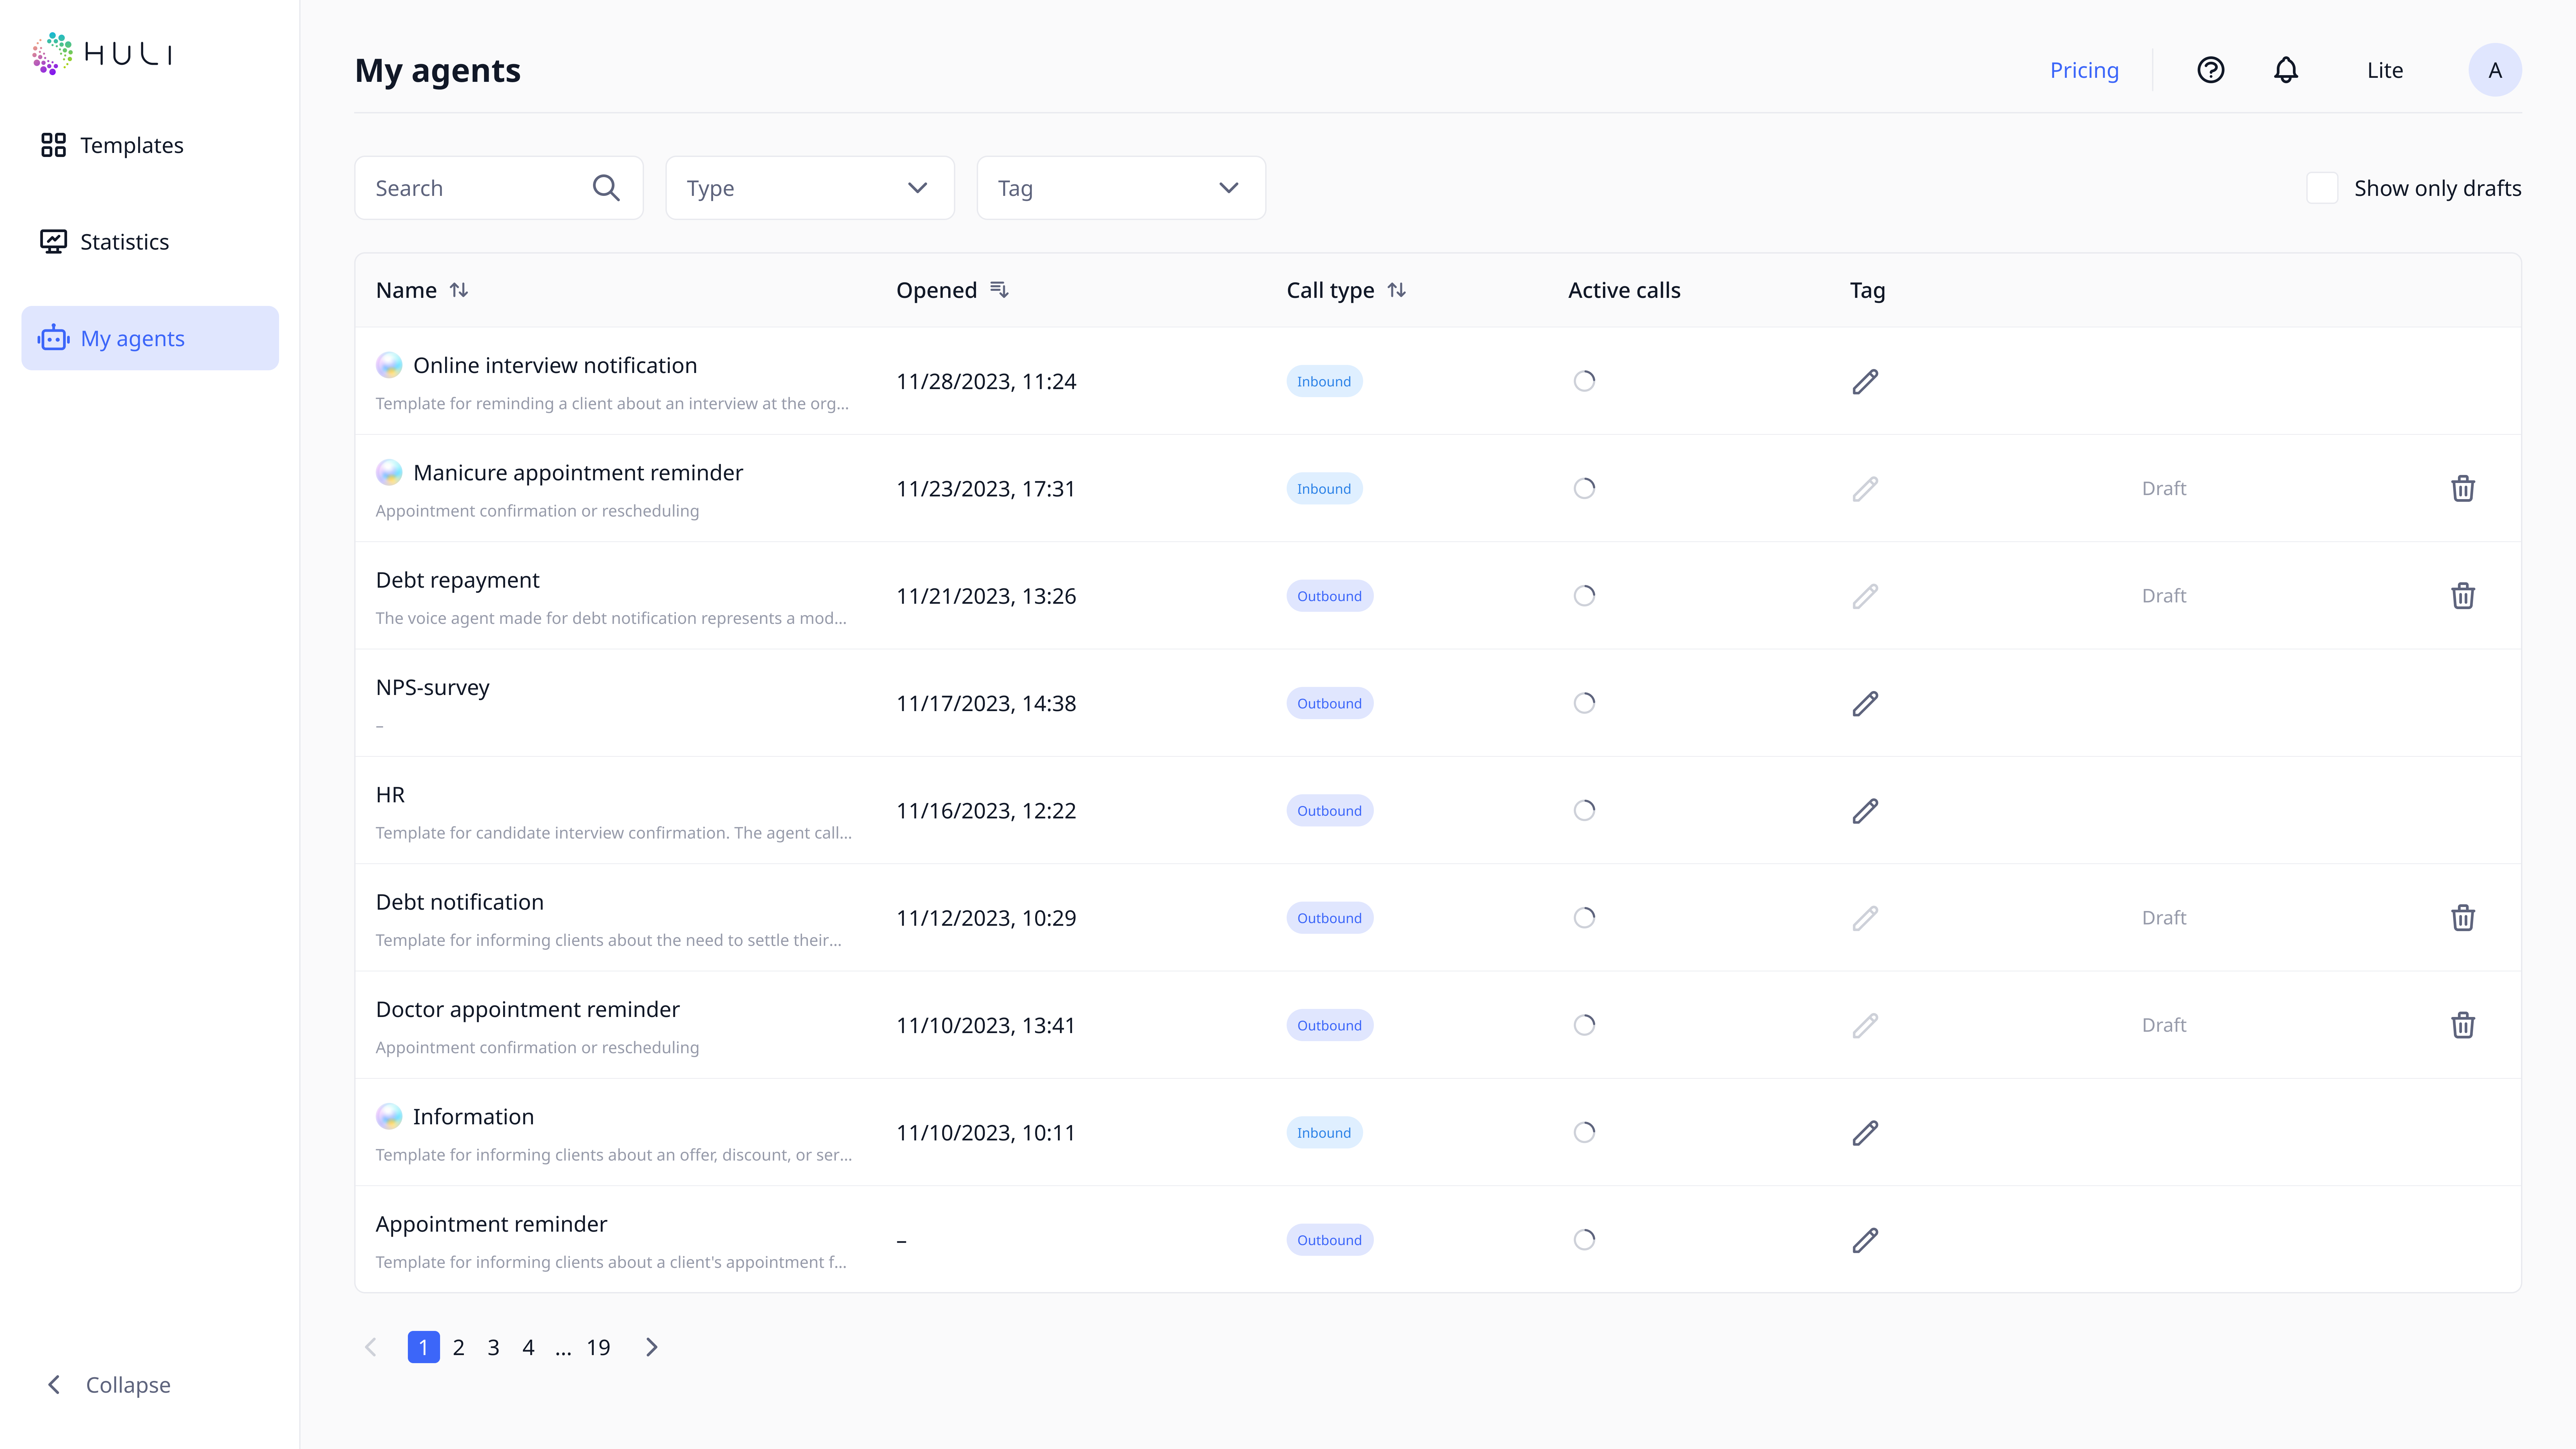Viewport: 2576px width, 1449px height.
Task: Go to page 19 of agents
Action: (x=598, y=1347)
